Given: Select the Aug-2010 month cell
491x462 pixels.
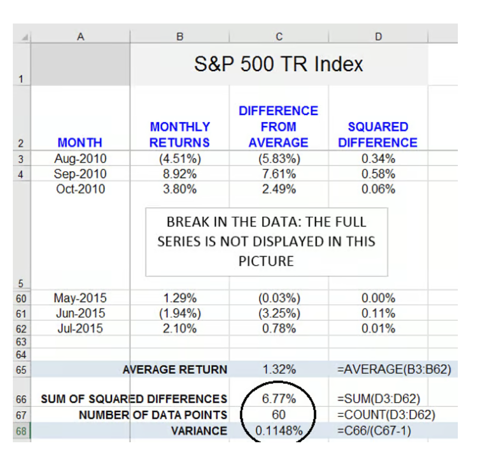Looking at the screenshot, I should coord(80,159).
